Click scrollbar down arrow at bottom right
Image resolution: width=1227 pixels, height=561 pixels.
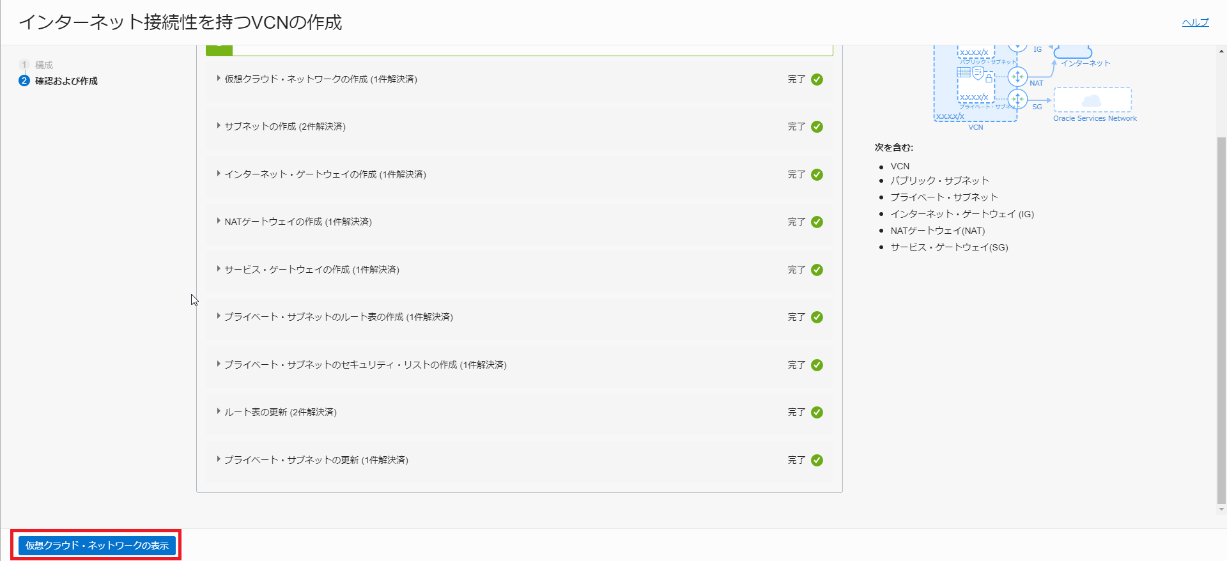pos(1221,509)
